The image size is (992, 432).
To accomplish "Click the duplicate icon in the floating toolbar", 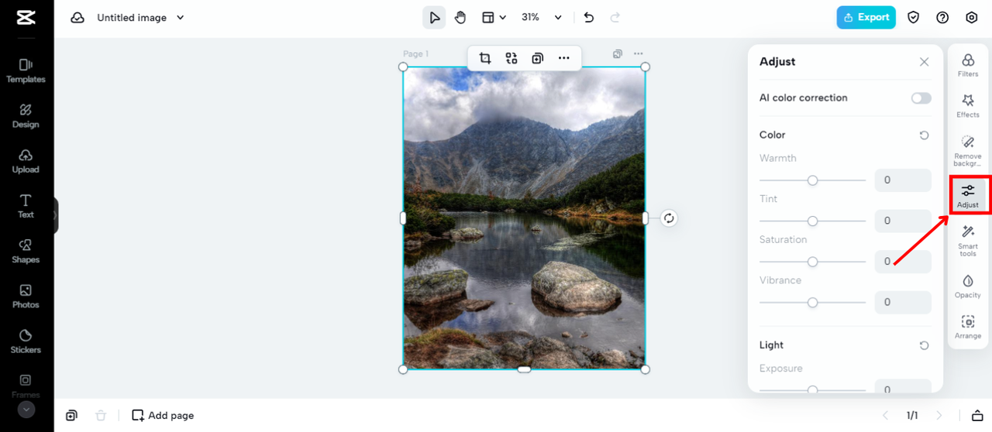I will [538, 58].
